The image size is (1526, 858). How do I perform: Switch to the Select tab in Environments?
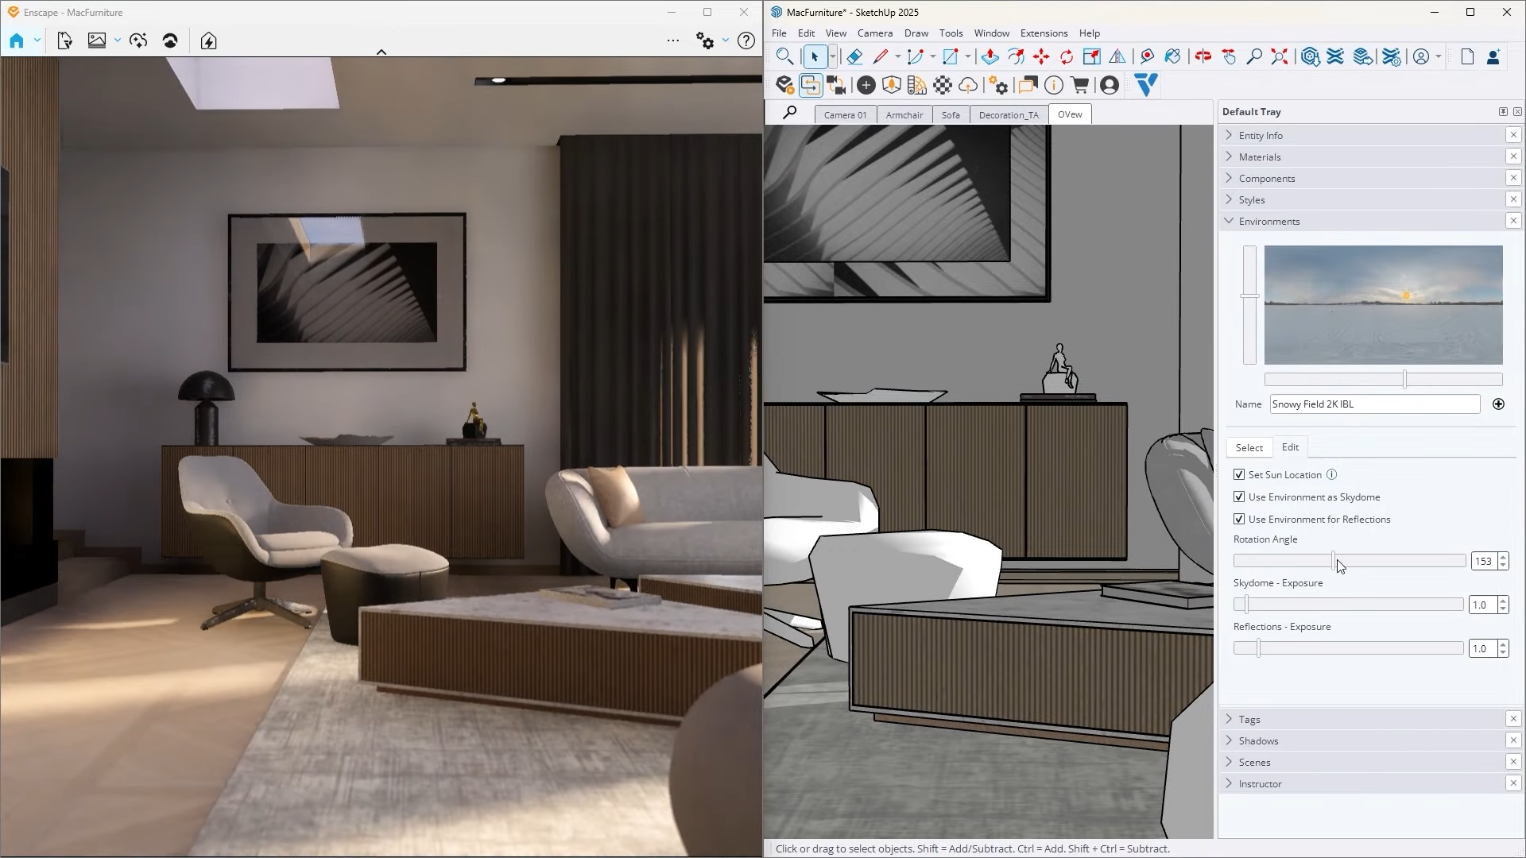1249,447
